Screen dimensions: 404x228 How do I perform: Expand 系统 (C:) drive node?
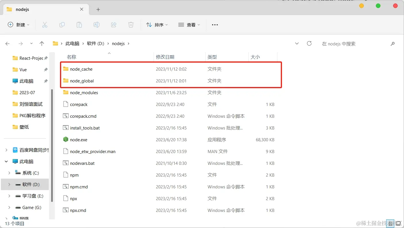[9, 173]
